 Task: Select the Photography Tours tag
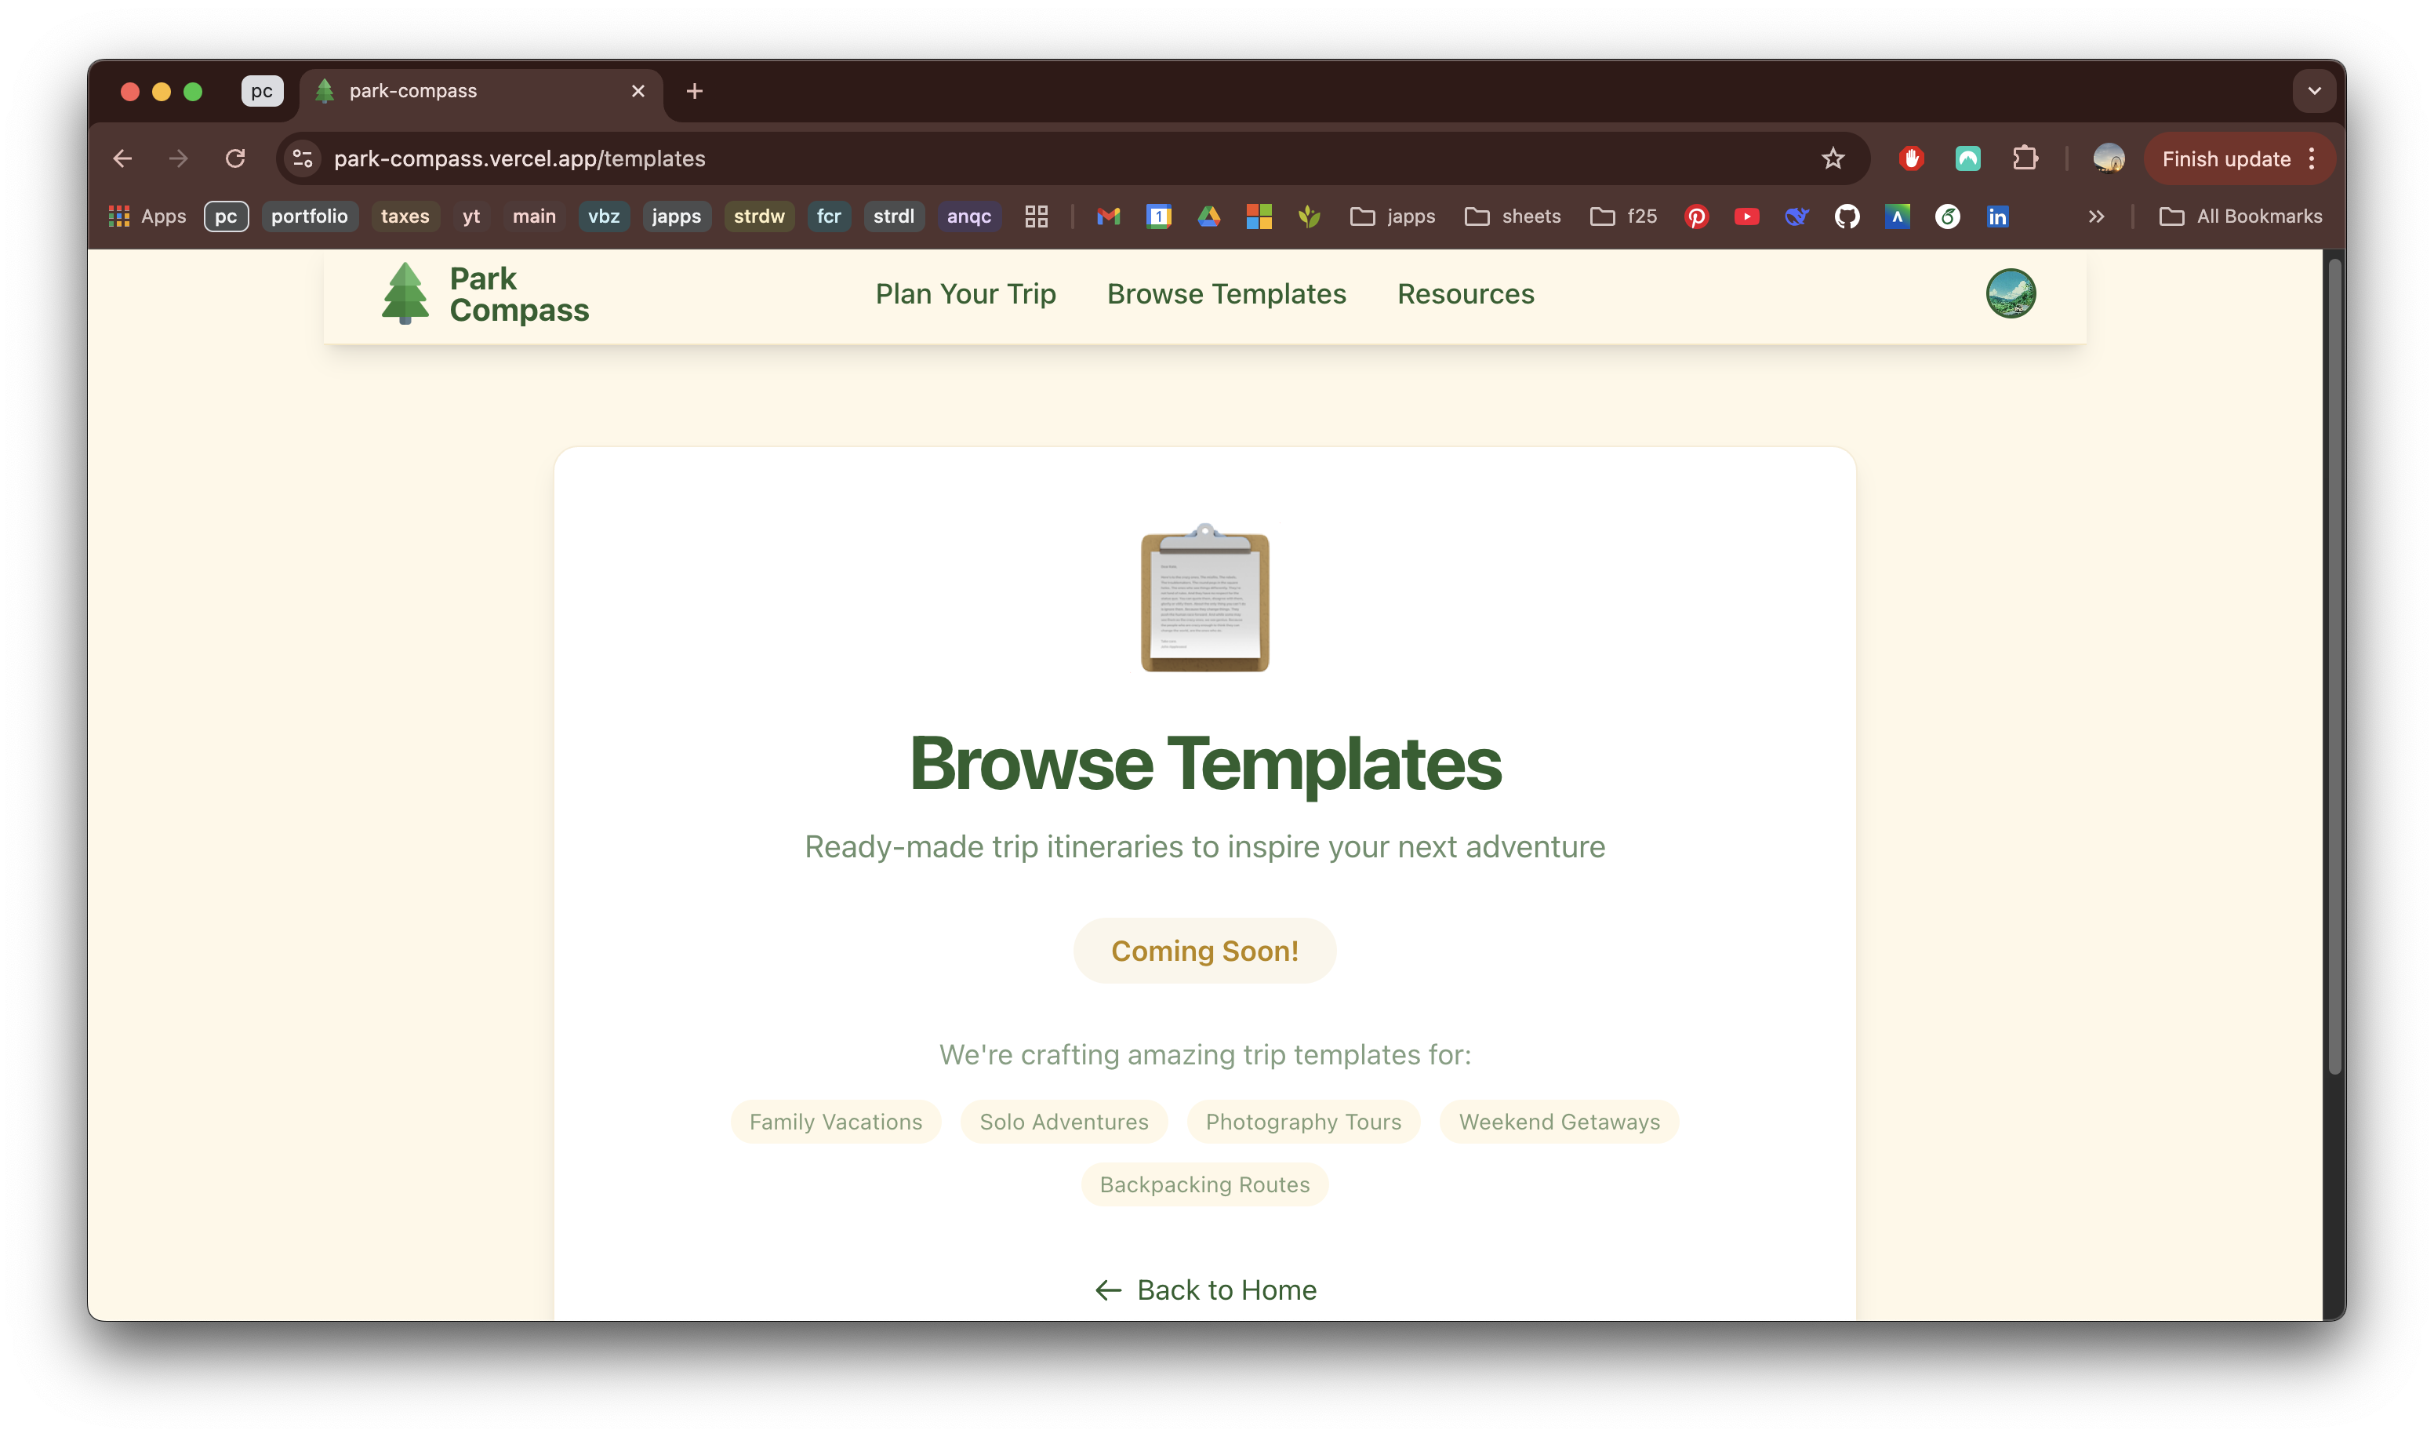pos(1302,1122)
